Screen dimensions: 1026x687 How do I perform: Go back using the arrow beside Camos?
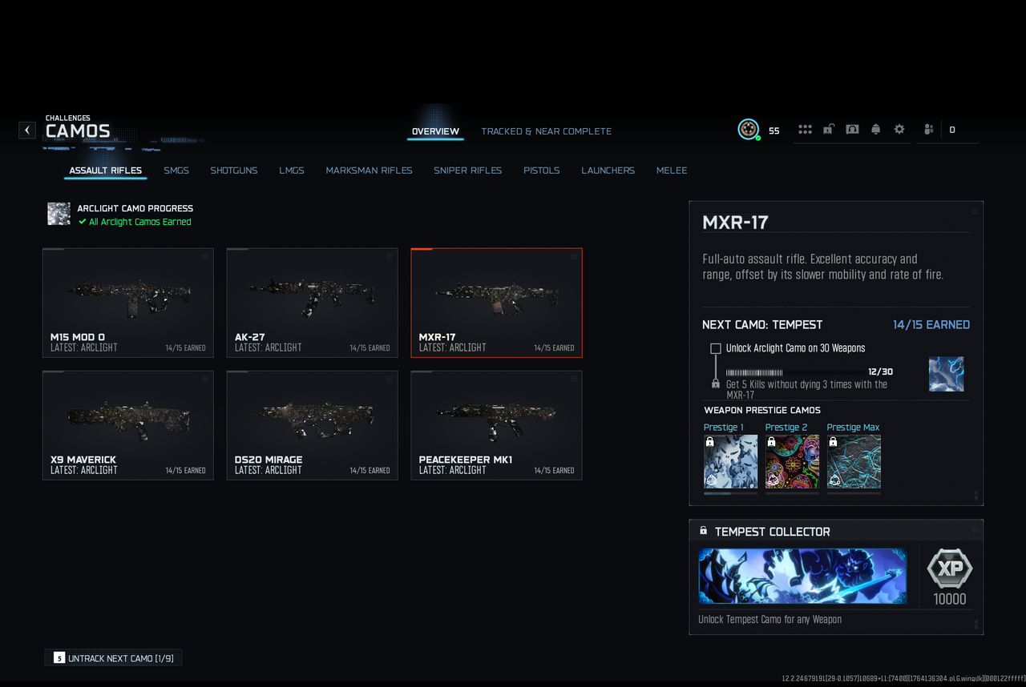27,130
